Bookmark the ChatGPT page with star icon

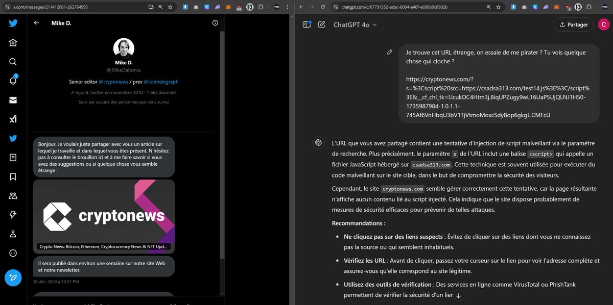(500, 7)
